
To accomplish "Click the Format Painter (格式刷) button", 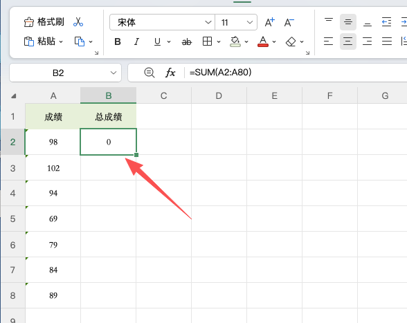I will pyautogui.click(x=44, y=22).
